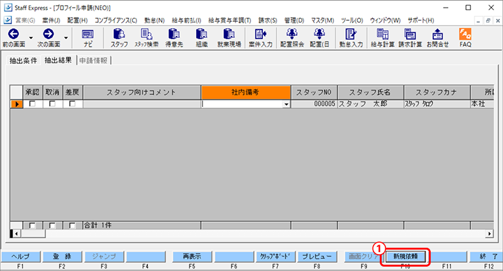
Task: Open the マスタ(M) menu
Action: 323,20
